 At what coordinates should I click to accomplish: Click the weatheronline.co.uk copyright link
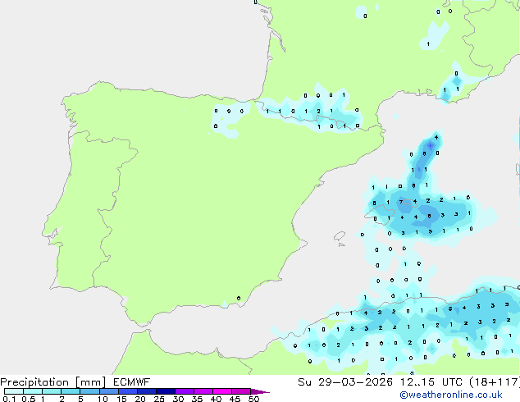tap(451, 395)
